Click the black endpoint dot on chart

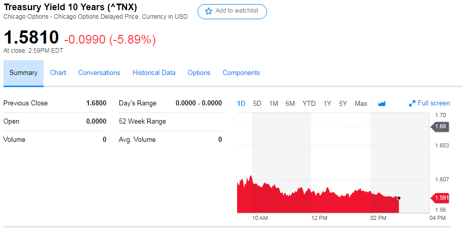[399, 198]
